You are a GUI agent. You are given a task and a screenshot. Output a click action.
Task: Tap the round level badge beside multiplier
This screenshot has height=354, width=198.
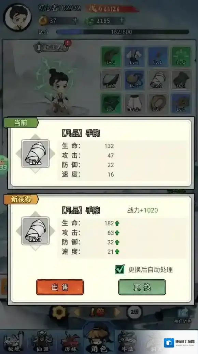point(134,312)
